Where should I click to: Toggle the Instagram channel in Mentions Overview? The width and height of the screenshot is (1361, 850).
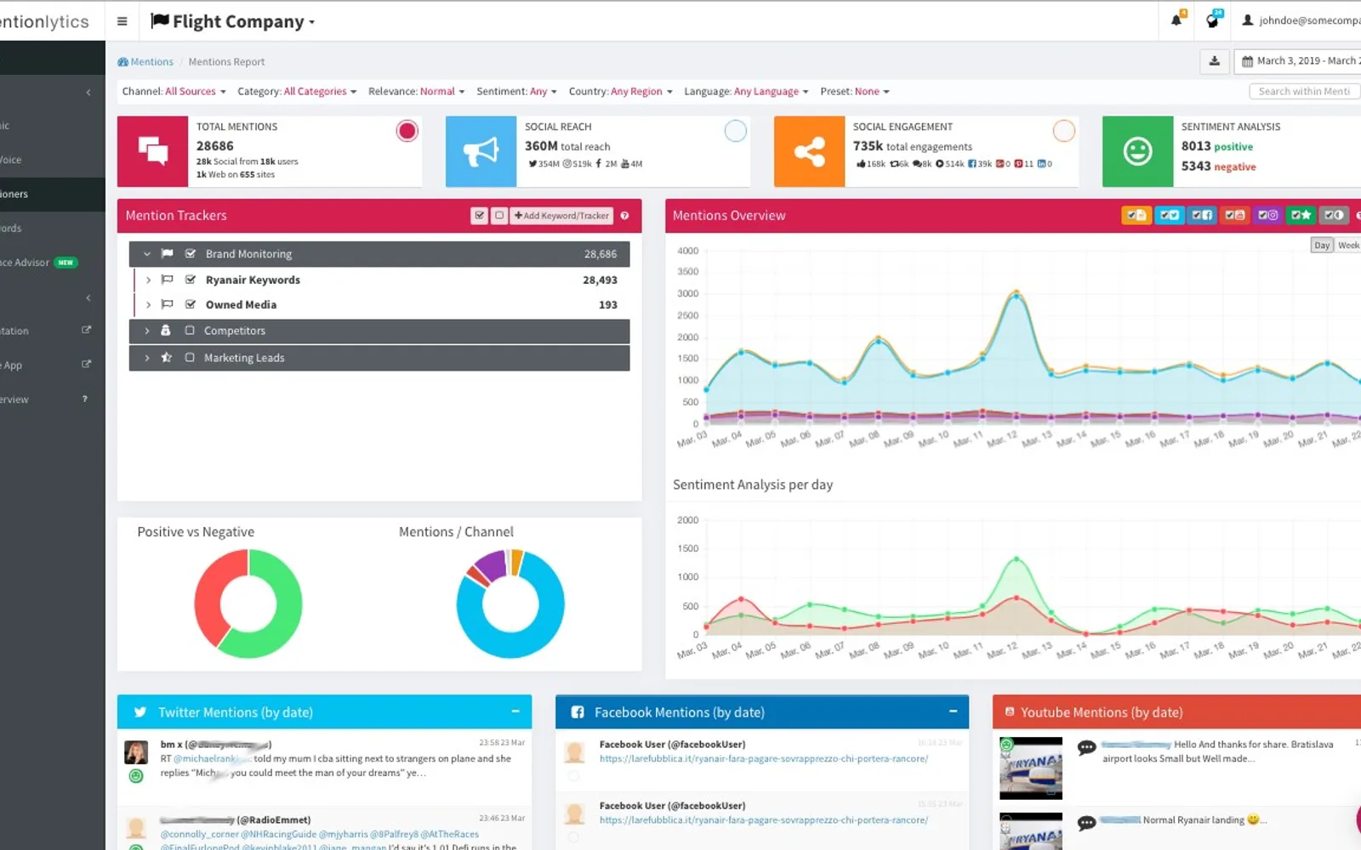[x=1267, y=216]
